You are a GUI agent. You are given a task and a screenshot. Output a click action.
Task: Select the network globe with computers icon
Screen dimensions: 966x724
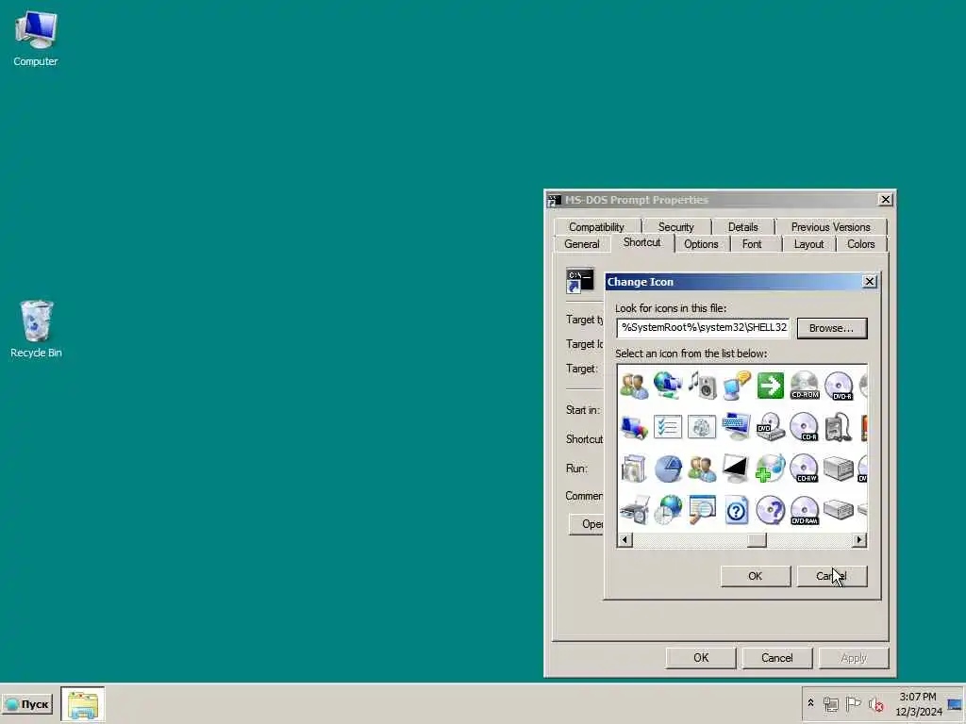[668, 386]
